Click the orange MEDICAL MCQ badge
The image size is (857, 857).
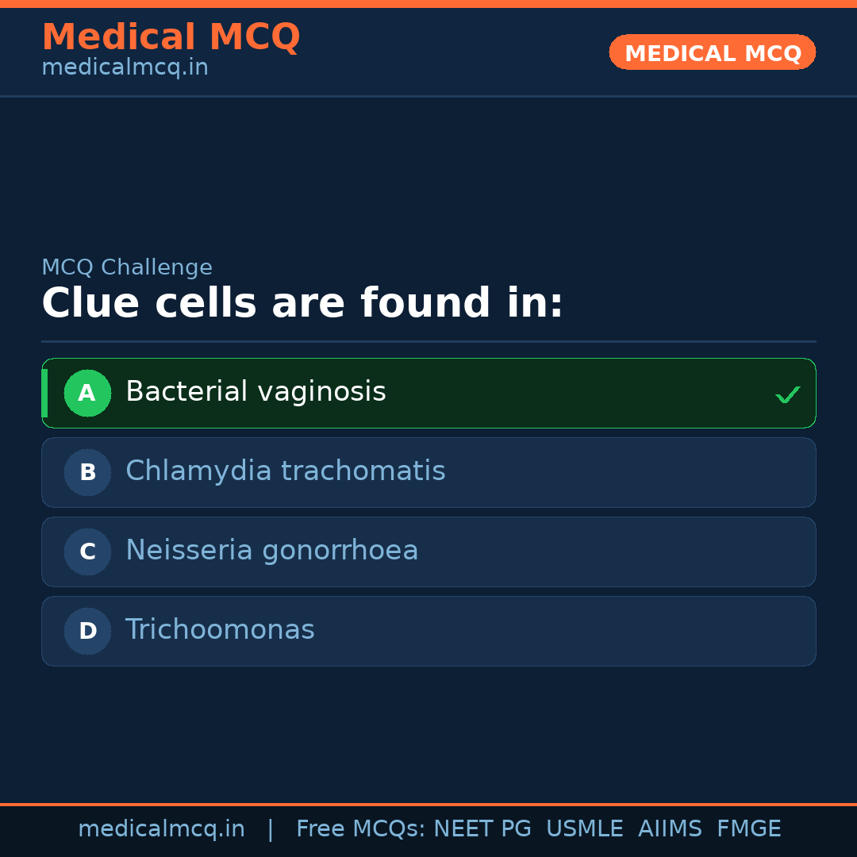[712, 53]
